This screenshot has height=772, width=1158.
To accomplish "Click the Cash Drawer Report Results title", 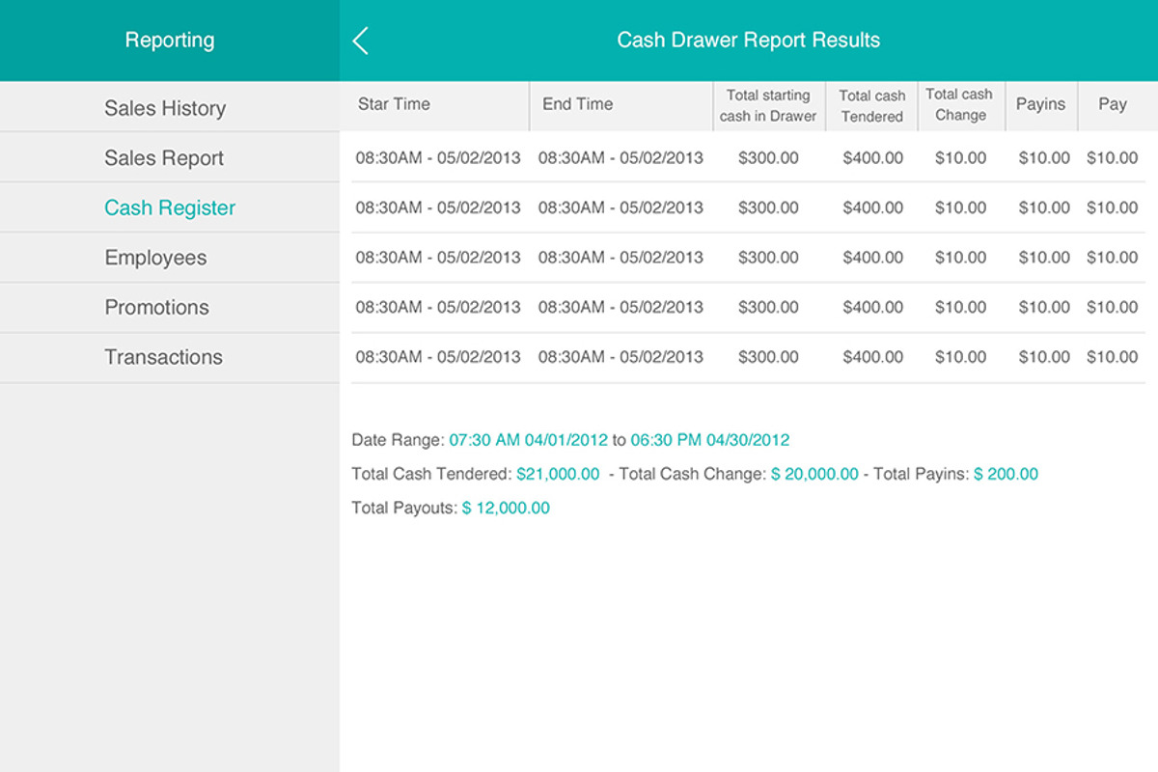I will pos(749,41).
